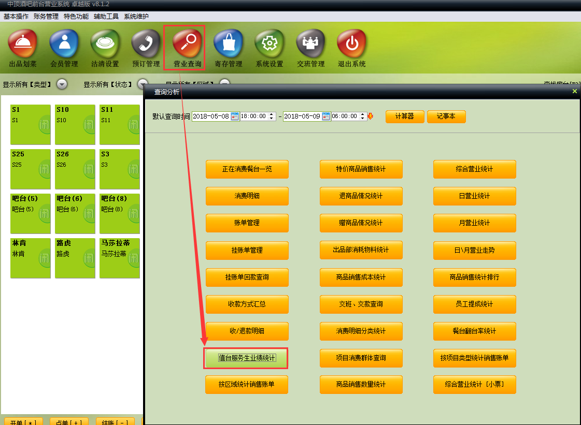Close the 查询分析 dialog
This screenshot has height=425, width=581.
(x=574, y=91)
